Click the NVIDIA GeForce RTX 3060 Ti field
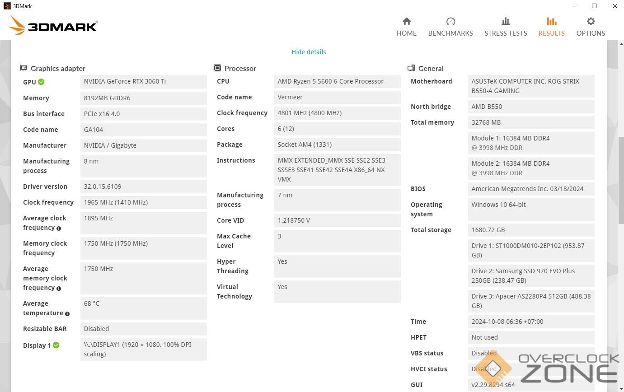 pyautogui.click(x=143, y=82)
